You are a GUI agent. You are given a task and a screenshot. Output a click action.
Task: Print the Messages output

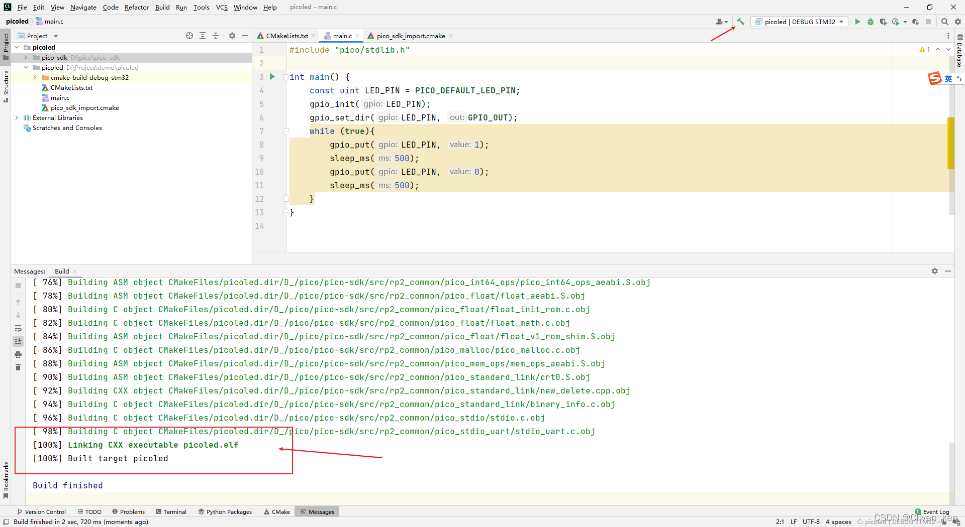(x=18, y=354)
